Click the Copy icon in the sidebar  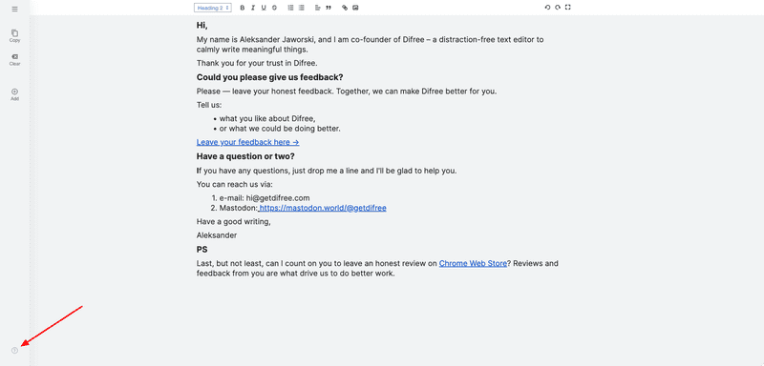coord(14,35)
